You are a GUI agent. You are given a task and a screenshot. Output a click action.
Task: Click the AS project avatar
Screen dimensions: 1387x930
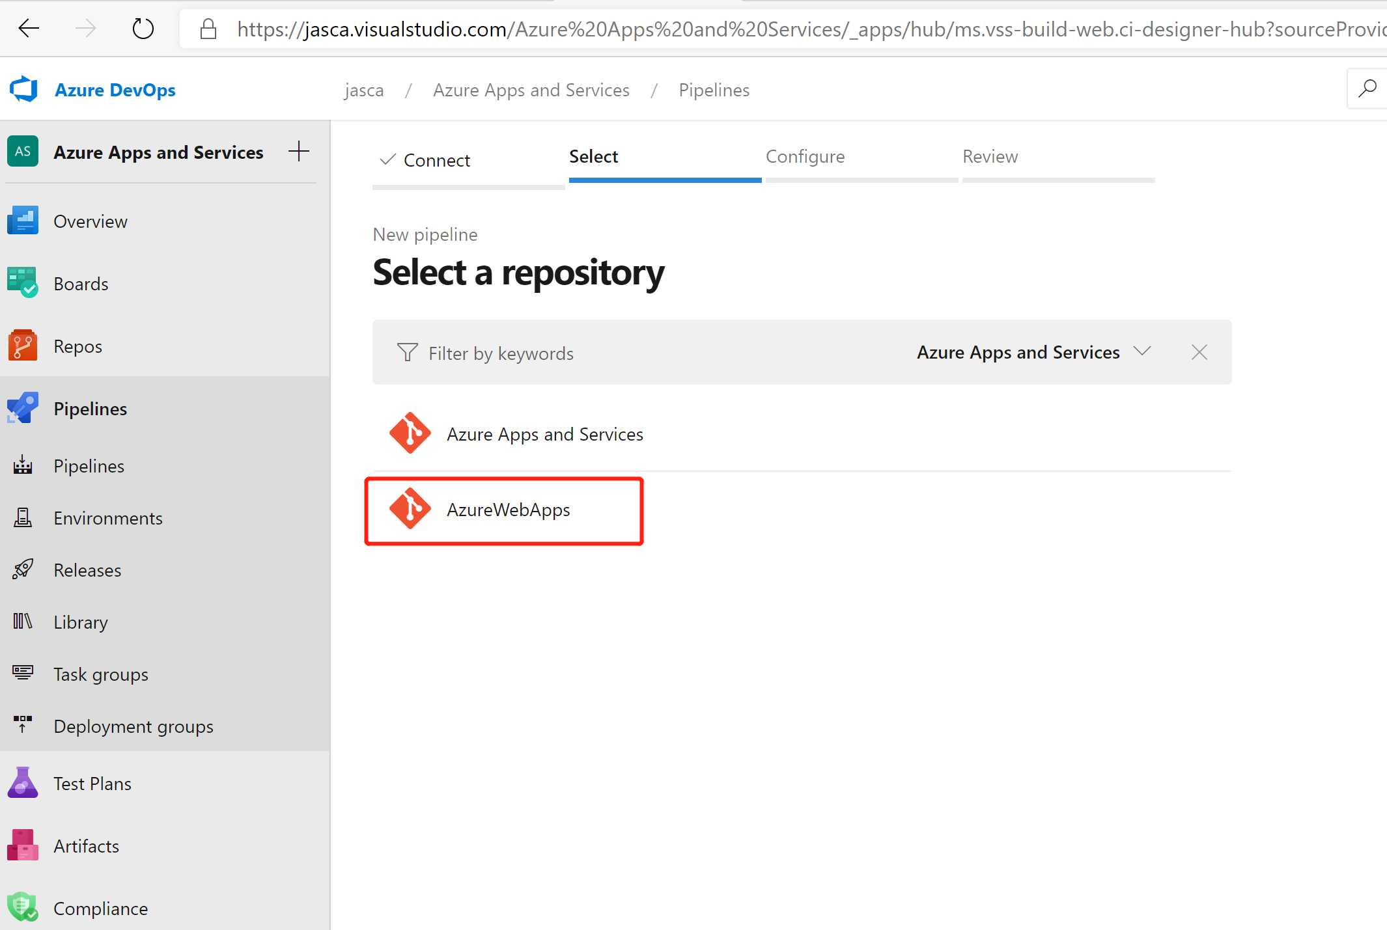click(23, 152)
